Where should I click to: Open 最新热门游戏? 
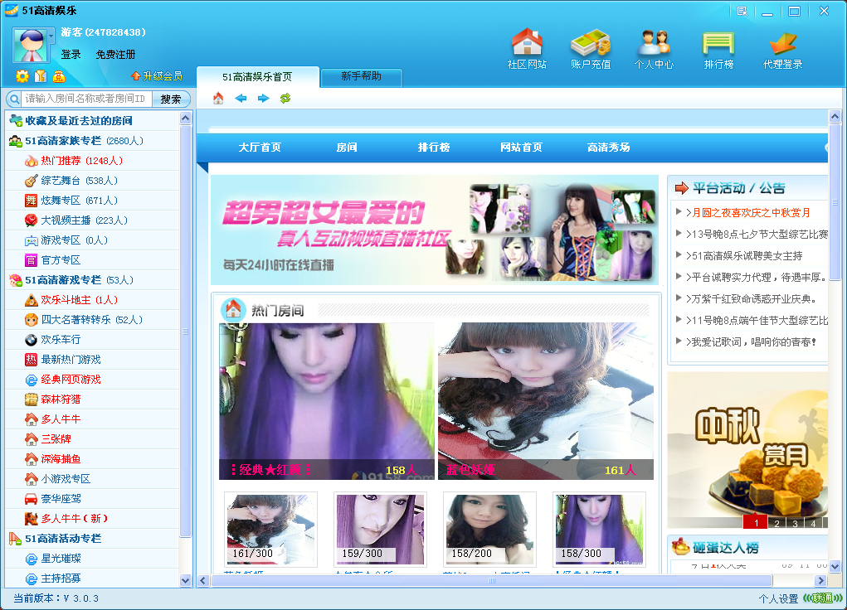[x=92, y=360]
